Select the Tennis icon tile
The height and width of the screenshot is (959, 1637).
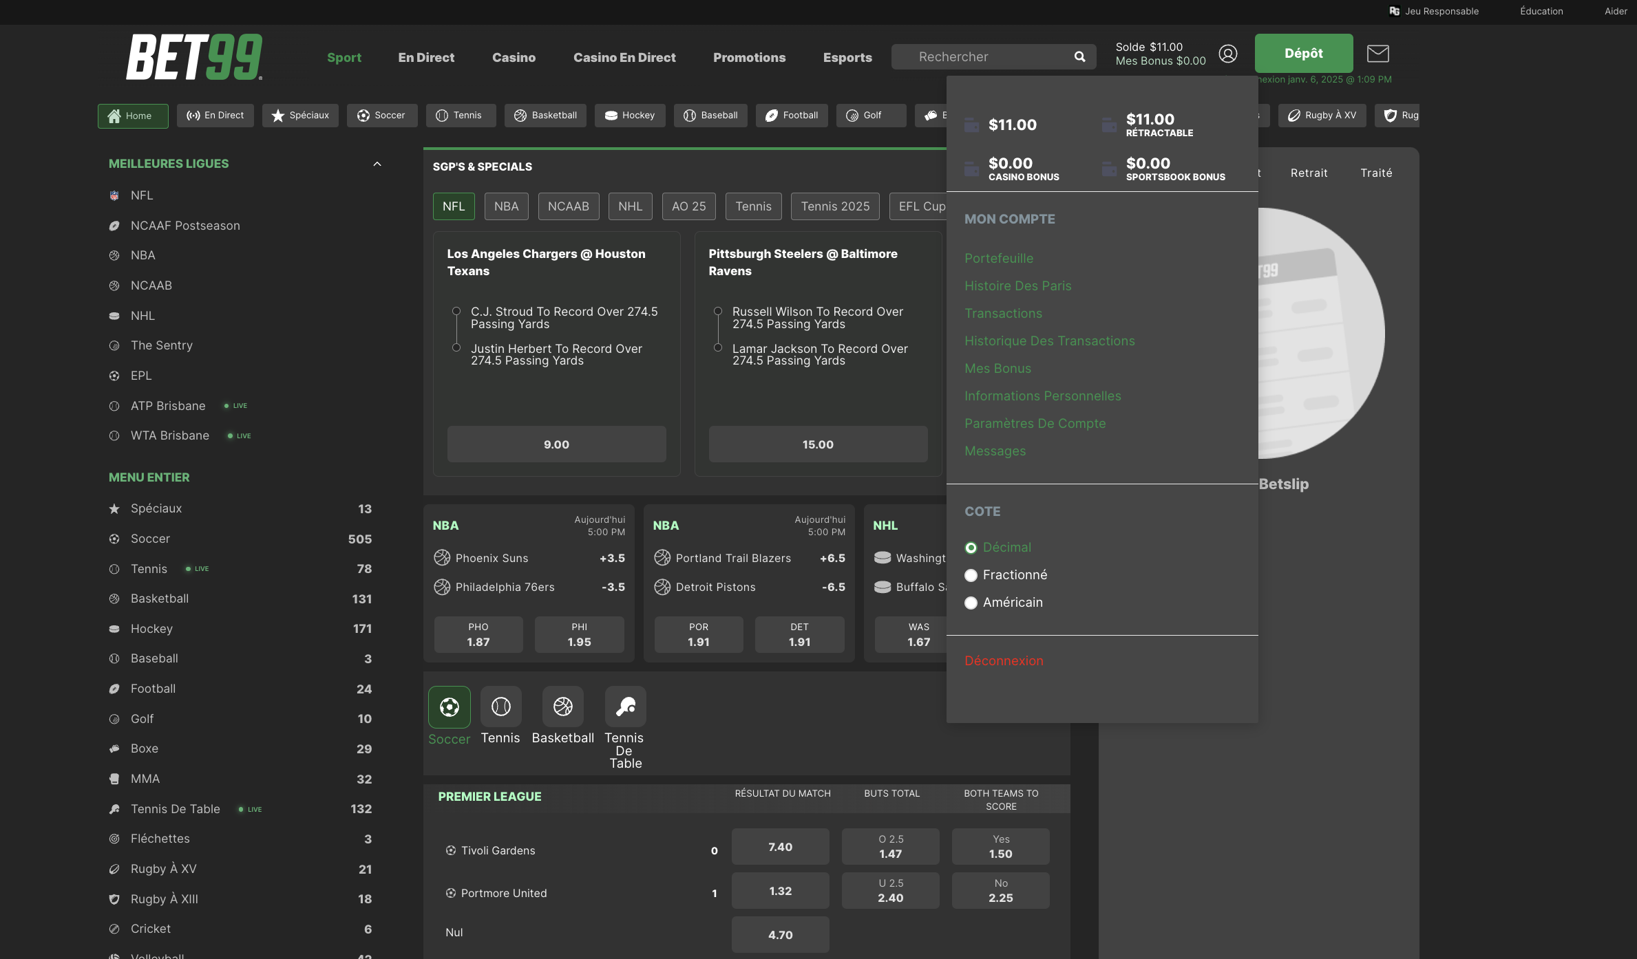tap(500, 707)
